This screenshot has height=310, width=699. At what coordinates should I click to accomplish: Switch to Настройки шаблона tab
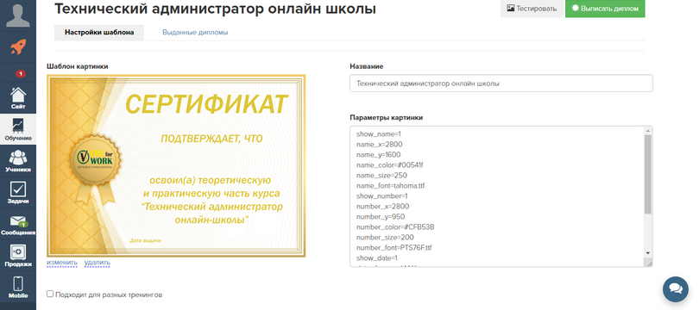click(x=99, y=33)
